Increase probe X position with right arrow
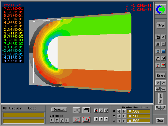Screen dimensions: 168x126 pos(124,111)
